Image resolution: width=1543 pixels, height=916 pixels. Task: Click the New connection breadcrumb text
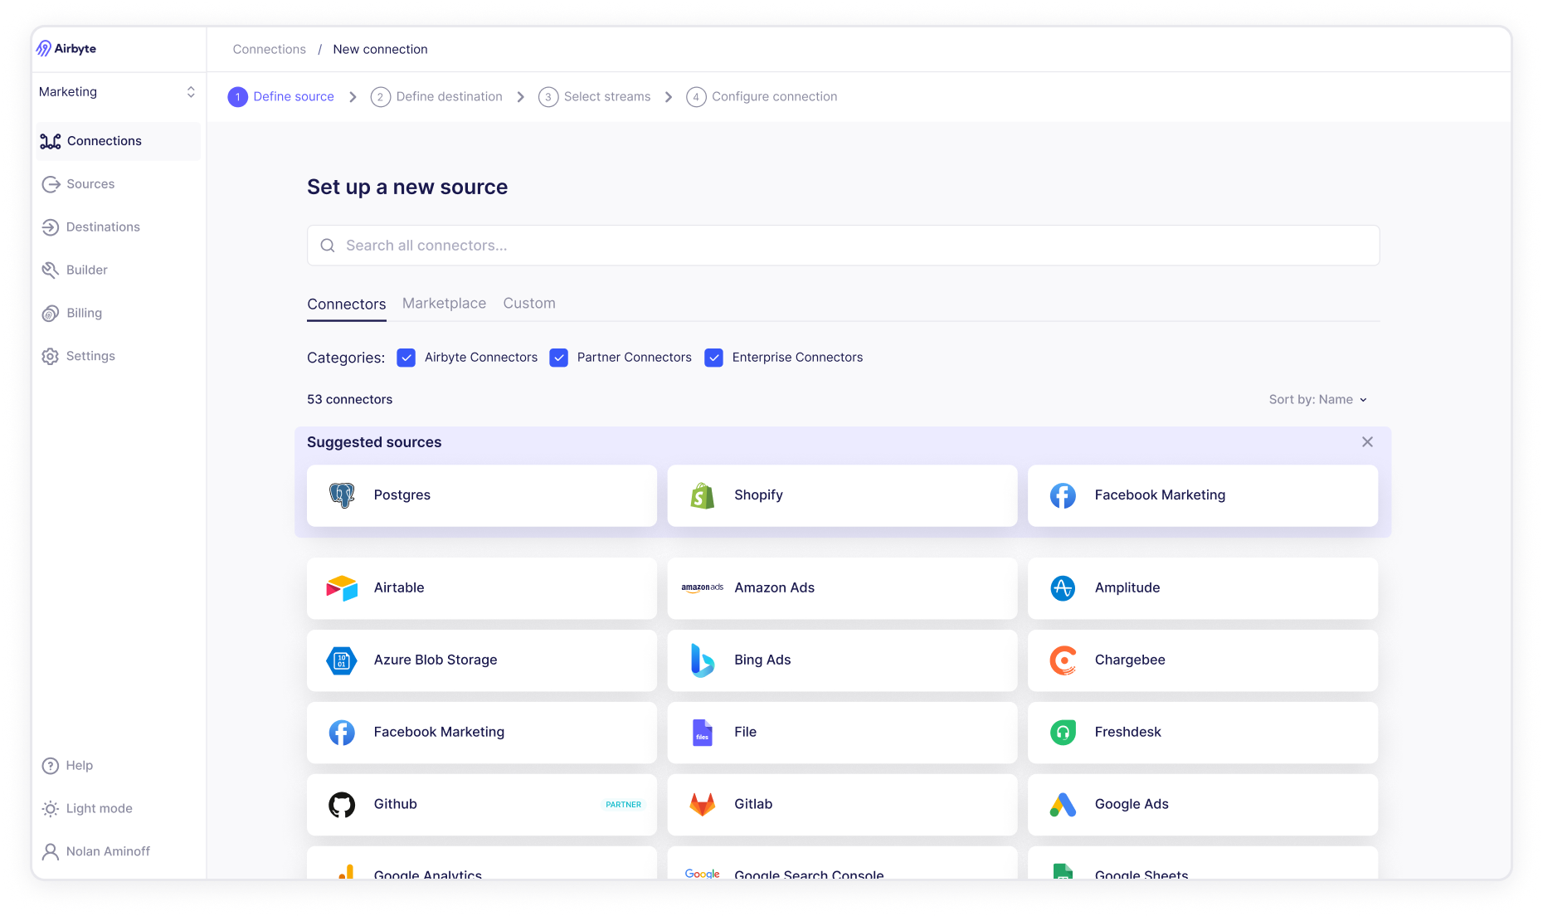(x=381, y=50)
